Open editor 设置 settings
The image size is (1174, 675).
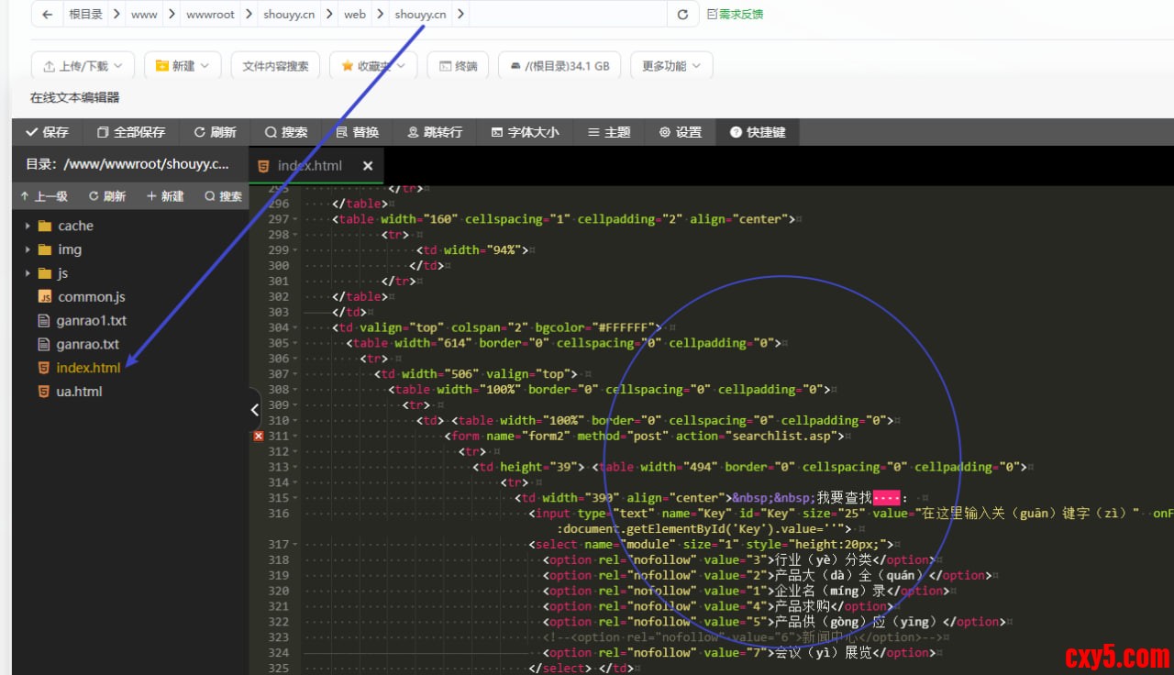click(680, 132)
